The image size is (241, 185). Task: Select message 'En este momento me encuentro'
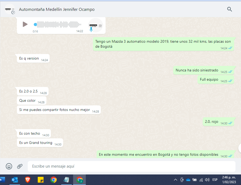pyautogui.click(x=166, y=154)
